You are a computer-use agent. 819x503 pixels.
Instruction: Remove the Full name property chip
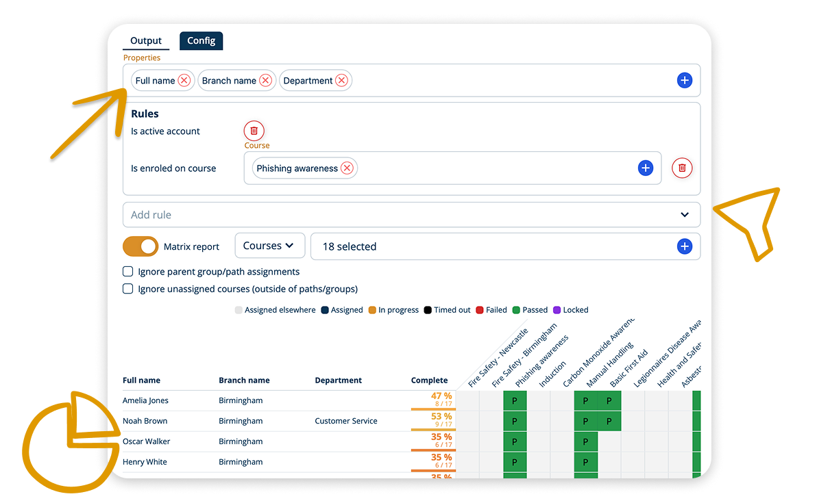tap(184, 81)
